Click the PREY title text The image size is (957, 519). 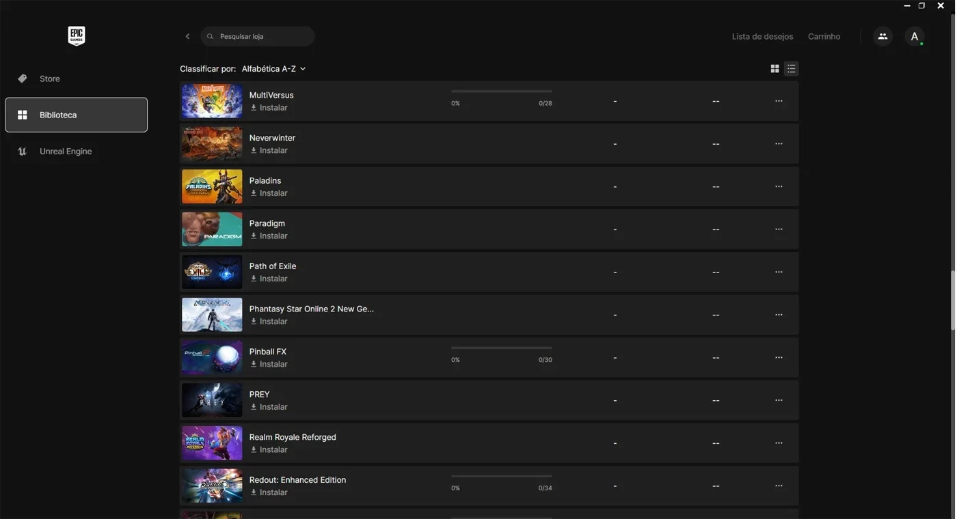260,395
